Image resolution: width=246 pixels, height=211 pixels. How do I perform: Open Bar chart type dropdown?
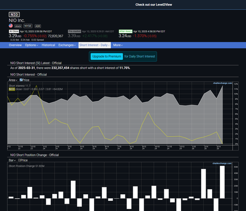click(12, 160)
